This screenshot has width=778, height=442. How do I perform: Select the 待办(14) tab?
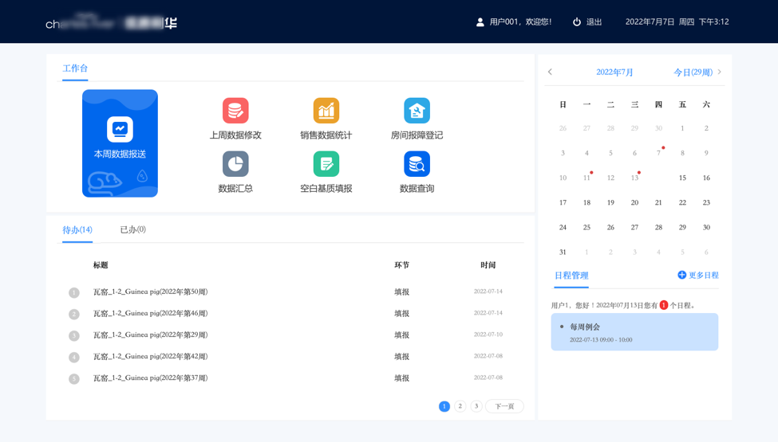(x=77, y=230)
